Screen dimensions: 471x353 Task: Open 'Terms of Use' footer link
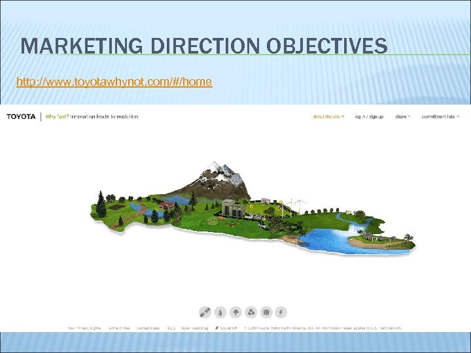pyautogui.click(x=118, y=328)
